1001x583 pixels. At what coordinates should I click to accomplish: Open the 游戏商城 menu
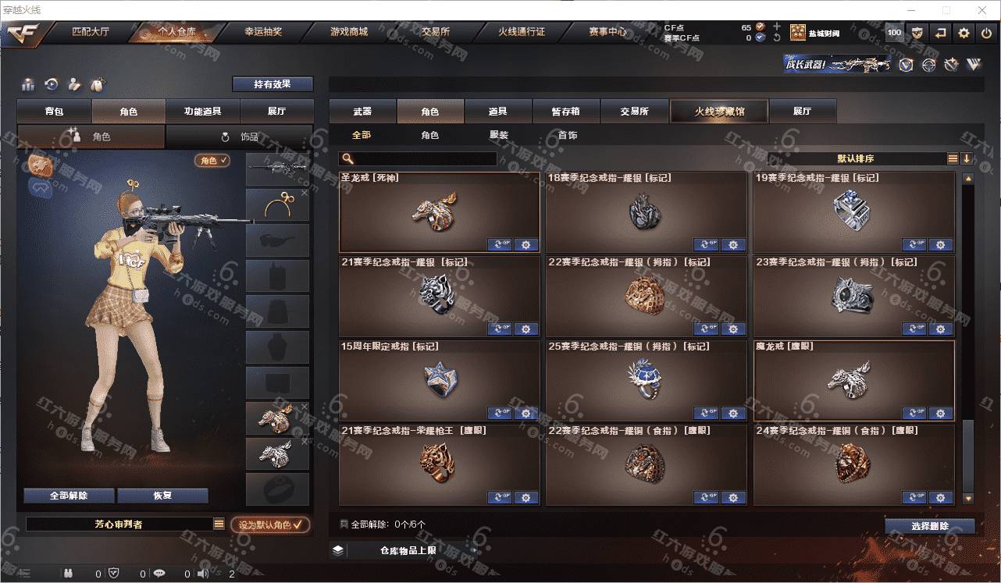point(349,32)
